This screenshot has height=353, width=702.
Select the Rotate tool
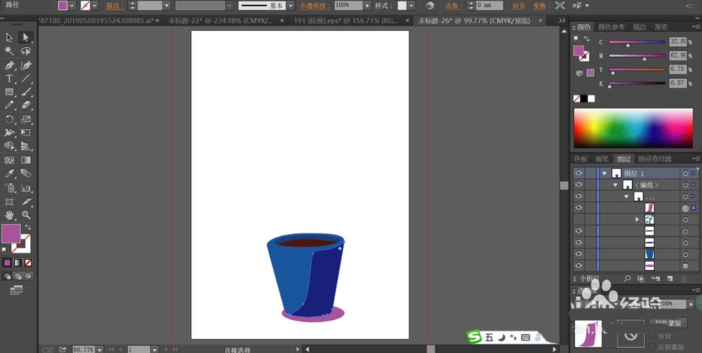pos(9,119)
